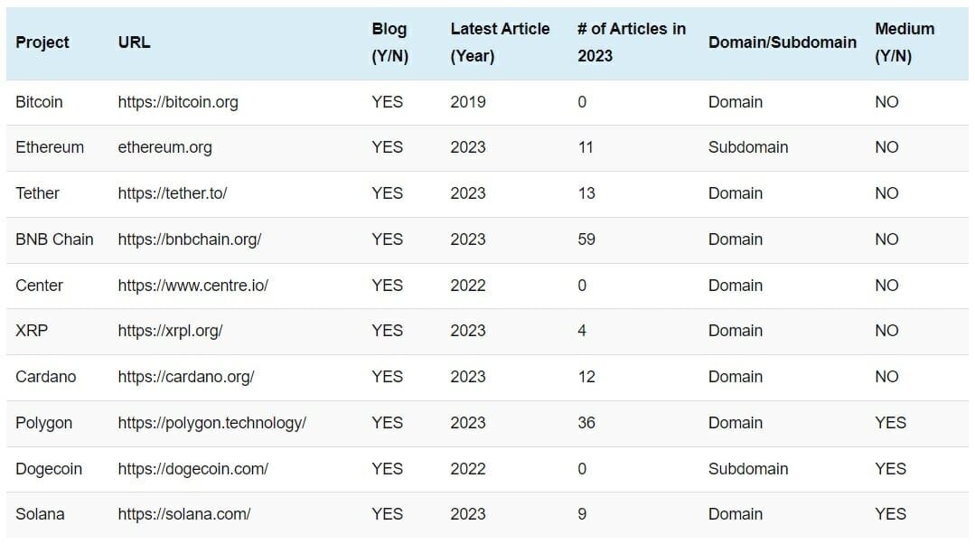Viewport: 975px width, 544px height.
Task: Open the https://tether.to/ link
Action: 173,193
